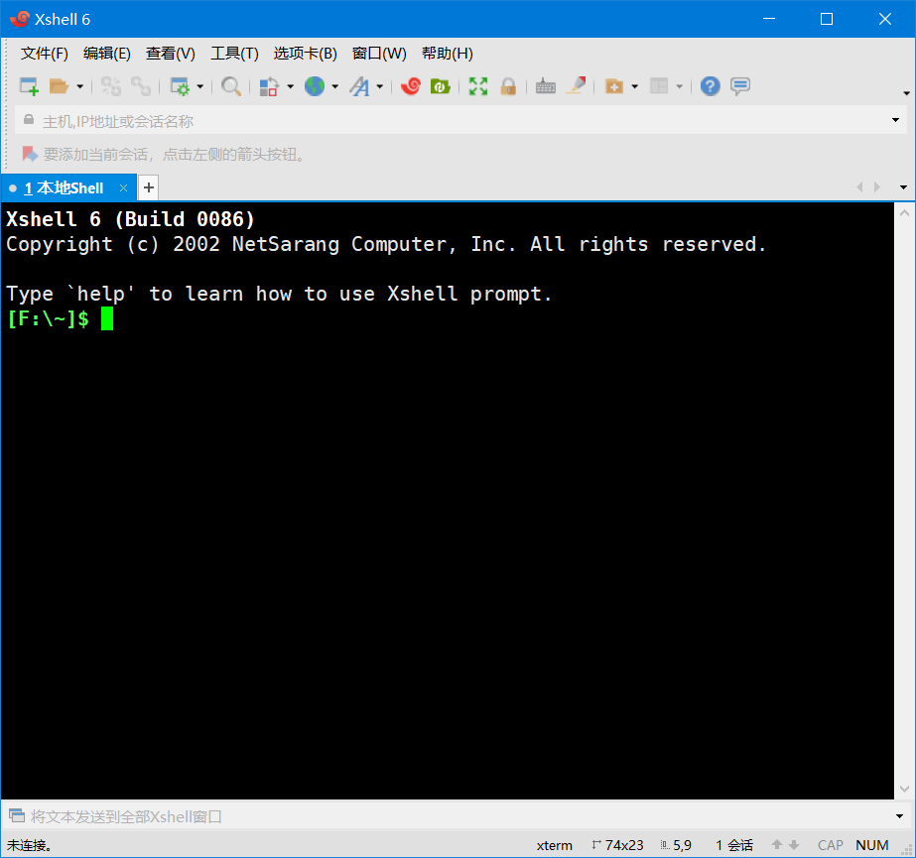The width and height of the screenshot is (916, 858).
Task: Click the NUM indicator in status bar
Action: click(x=871, y=845)
